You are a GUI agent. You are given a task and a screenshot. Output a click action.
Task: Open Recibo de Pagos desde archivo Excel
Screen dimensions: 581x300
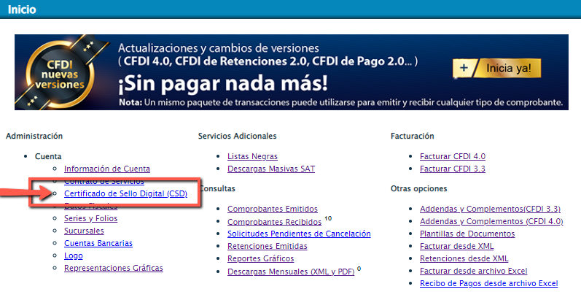click(x=488, y=283)
